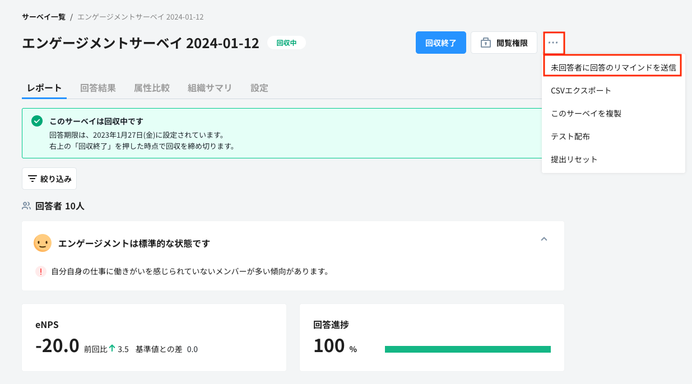Image resolution: width=692 pixels, height=384 pixels.
Task: Click the 回答進捗 progress bar
Action: click(467, 348)
